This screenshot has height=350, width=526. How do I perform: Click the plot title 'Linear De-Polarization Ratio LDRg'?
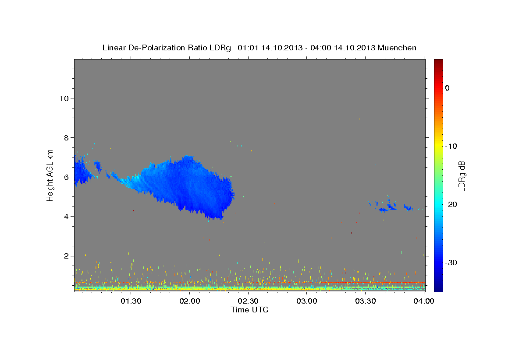point(166,48)
